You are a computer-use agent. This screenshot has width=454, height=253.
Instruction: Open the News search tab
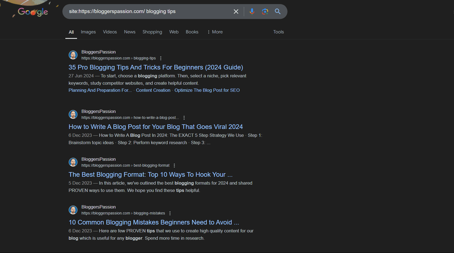click(x=129, y=32)
